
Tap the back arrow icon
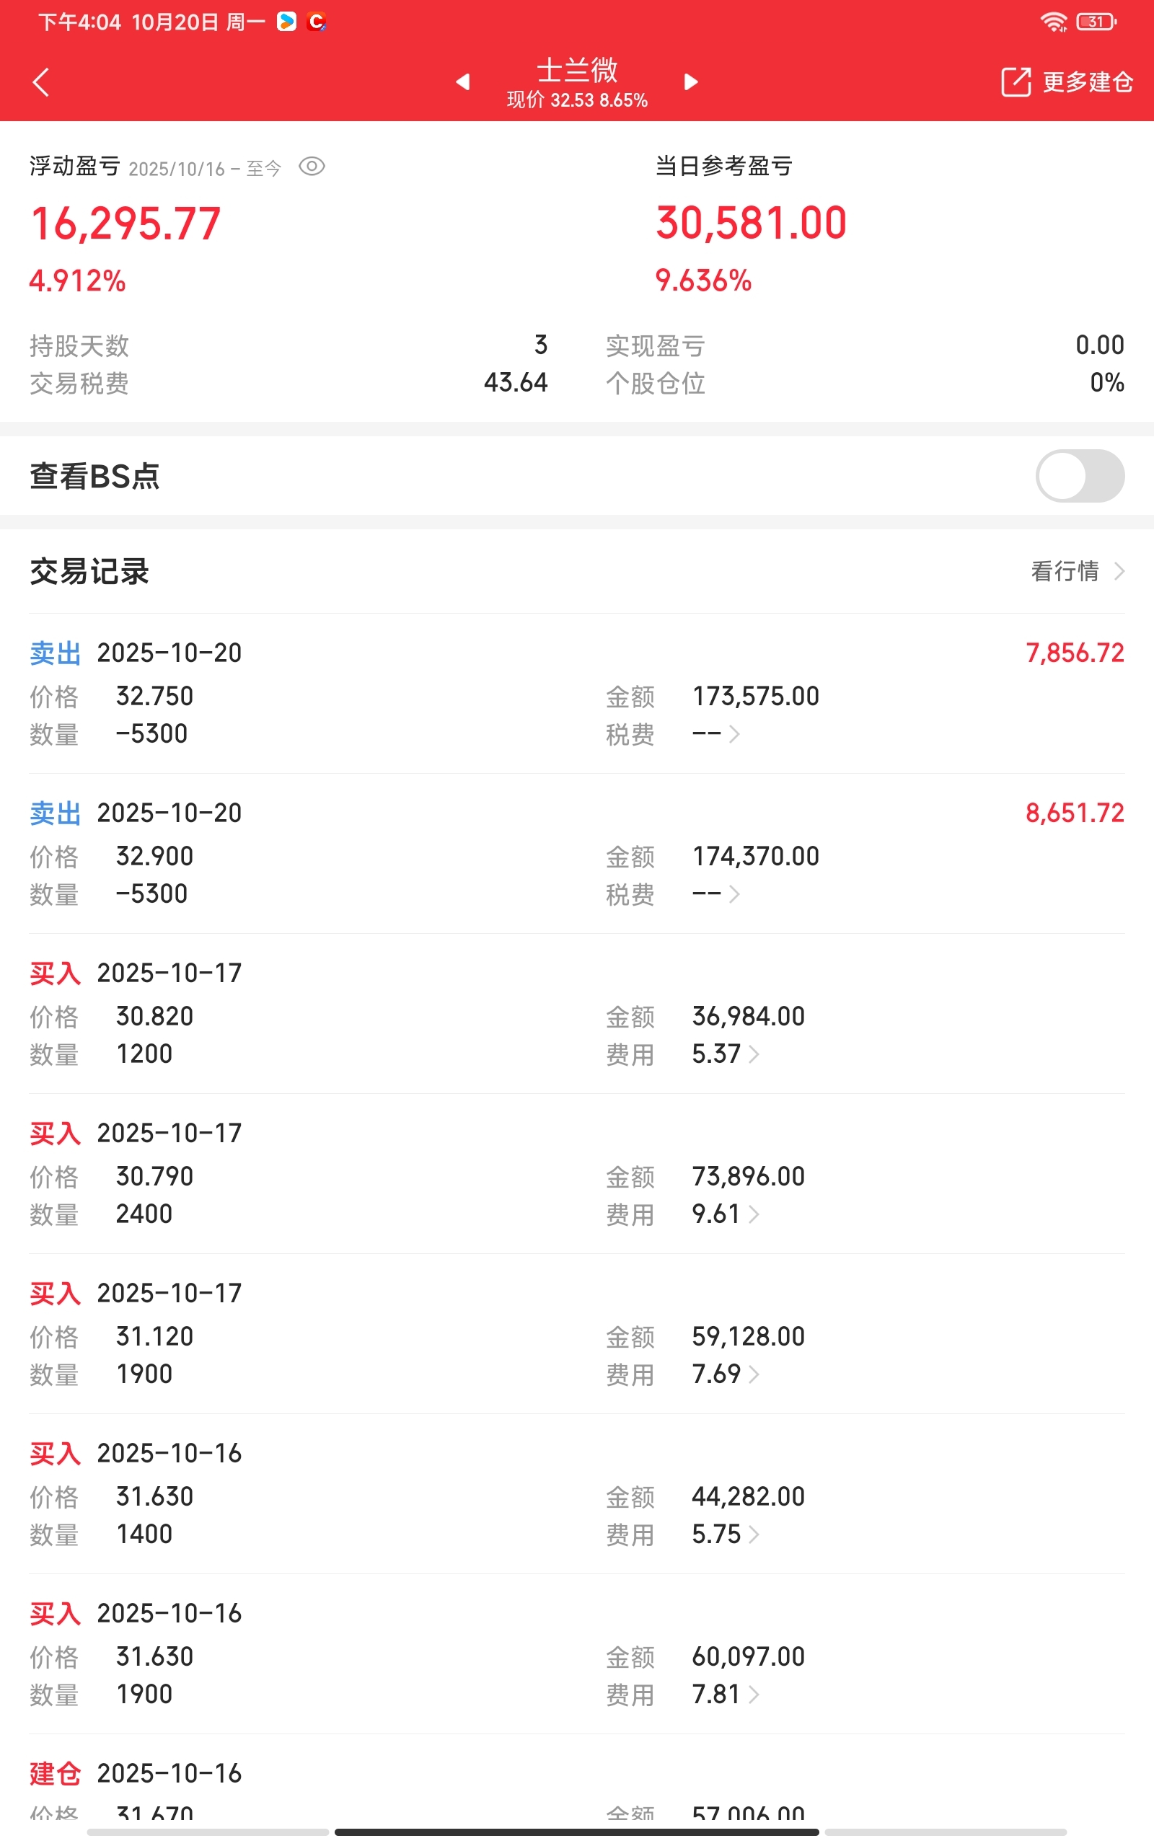coord(41,82)
